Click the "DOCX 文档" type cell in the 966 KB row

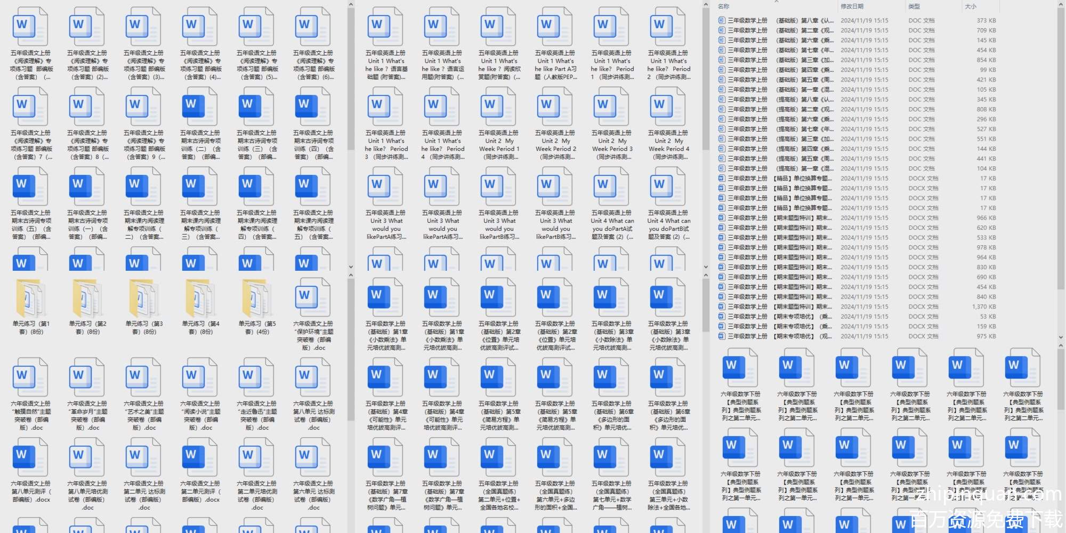point(924,218)
